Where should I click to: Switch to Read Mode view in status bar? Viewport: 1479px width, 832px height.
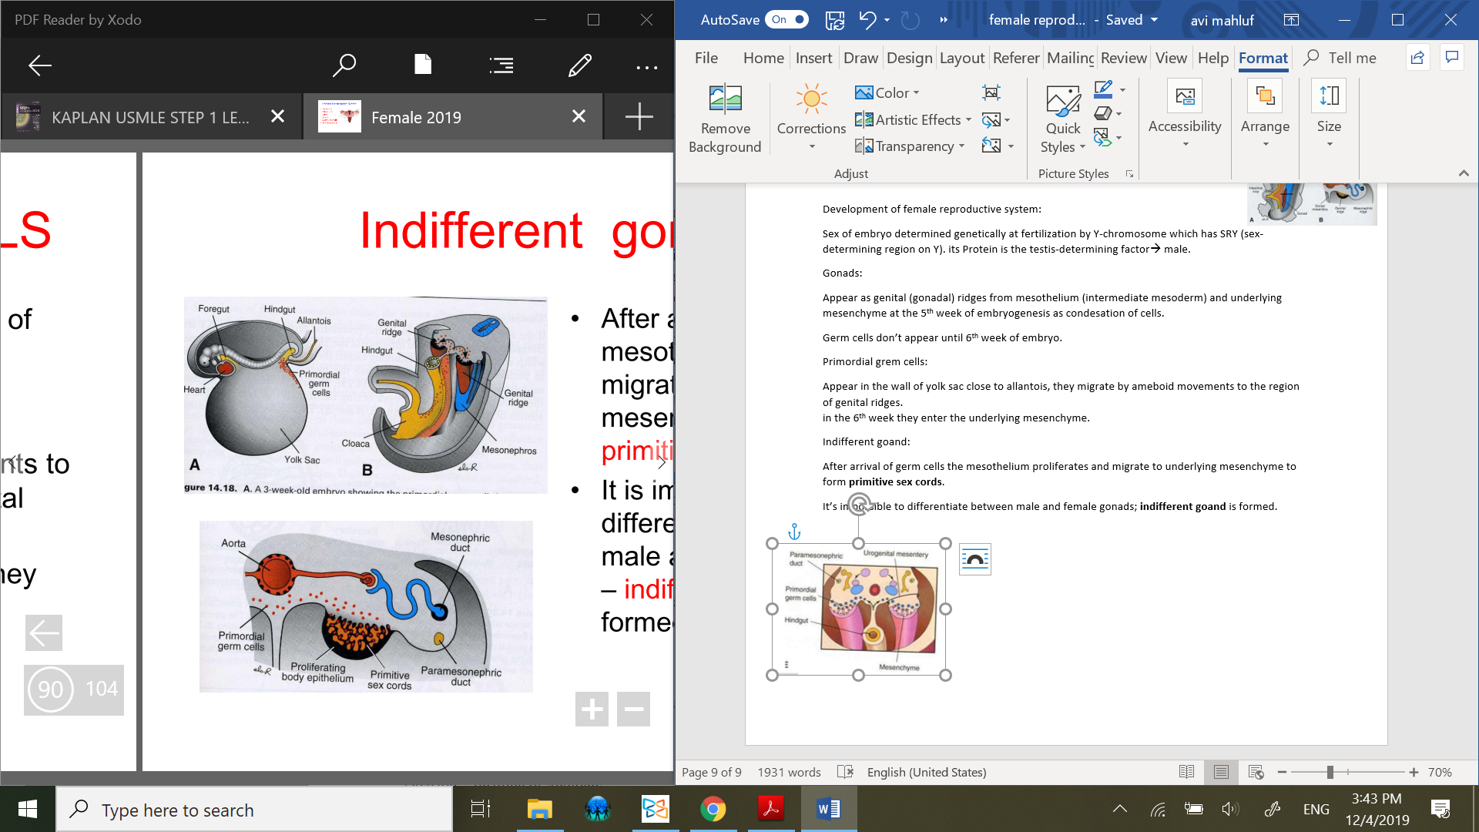(x=1186, y=772)
